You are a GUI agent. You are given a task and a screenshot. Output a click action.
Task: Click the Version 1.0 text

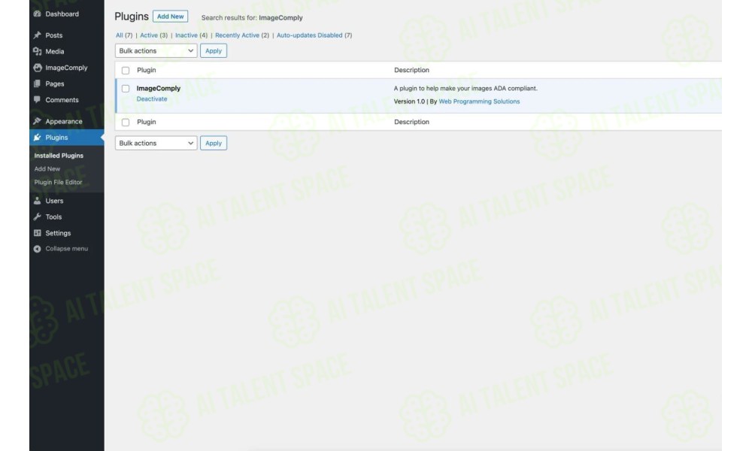pos(409,101)
